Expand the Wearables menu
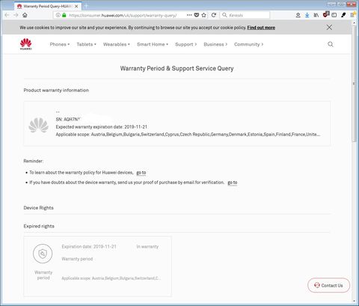The width and height of the screenshot is (359, 306). pos(117,44)
